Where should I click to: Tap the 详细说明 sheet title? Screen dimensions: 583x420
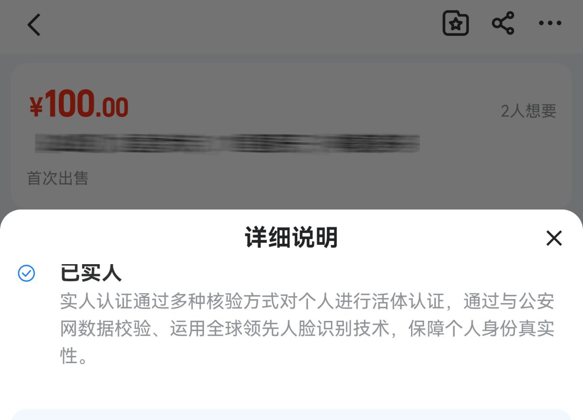[291, 238]
